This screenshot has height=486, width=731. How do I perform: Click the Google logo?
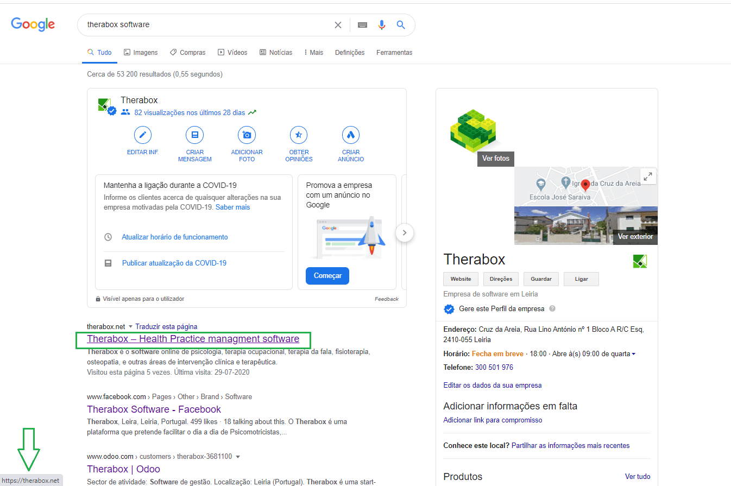click(33, 24)
